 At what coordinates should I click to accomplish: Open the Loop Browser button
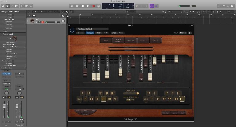(x=228, y=6)
